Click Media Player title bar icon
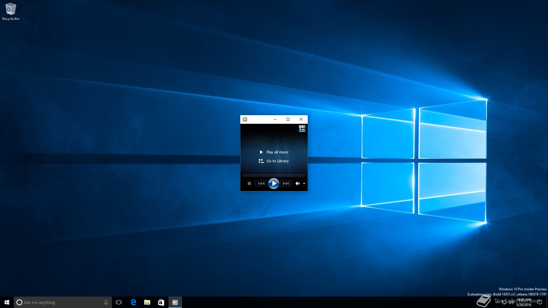The height and width of the screenshot is (308, 548). 245,119
